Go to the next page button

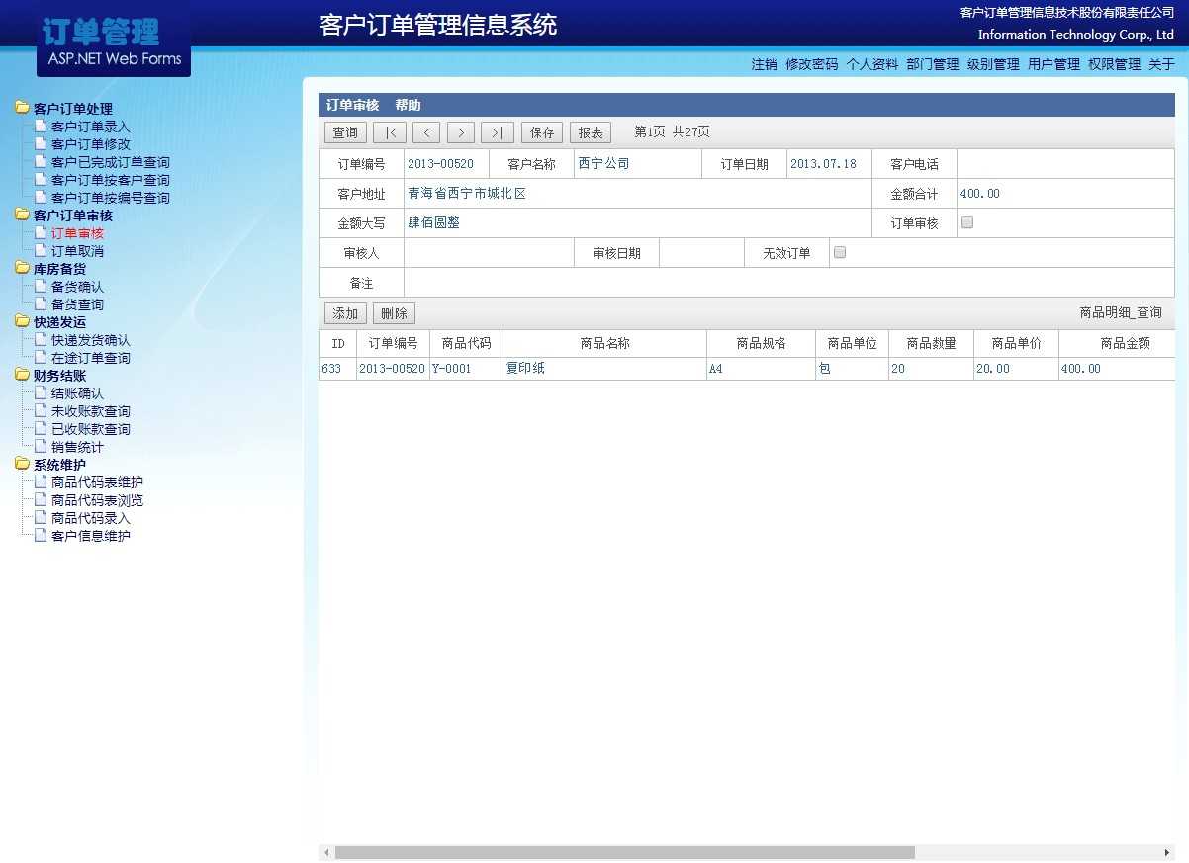tap(461, 132)
